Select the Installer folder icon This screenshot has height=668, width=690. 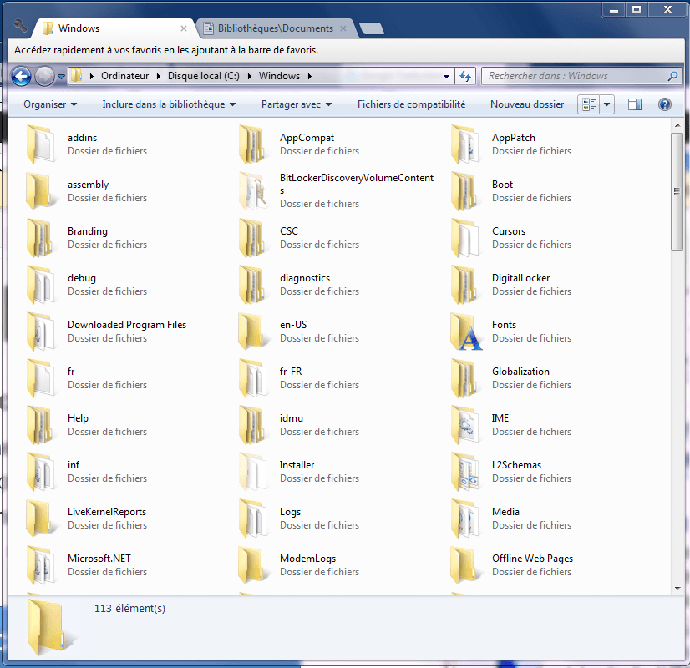pos(253,472)
